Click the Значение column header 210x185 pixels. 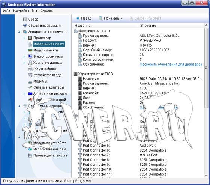pos(171,26)
